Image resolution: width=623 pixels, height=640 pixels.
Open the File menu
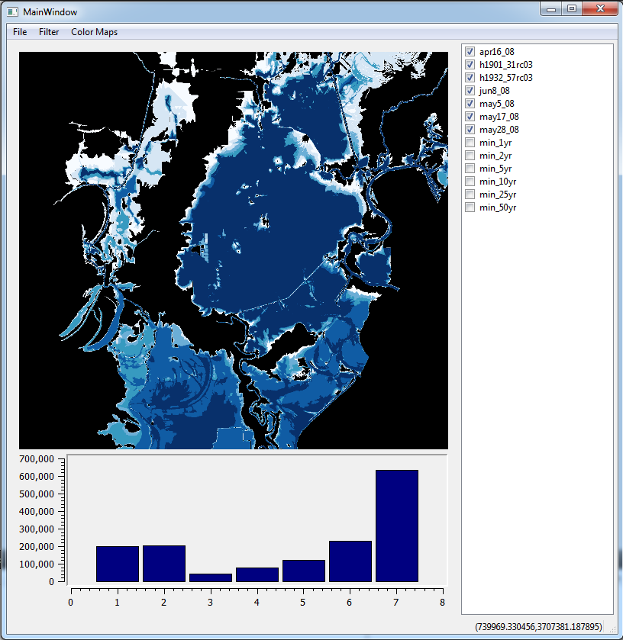(20, 32)
